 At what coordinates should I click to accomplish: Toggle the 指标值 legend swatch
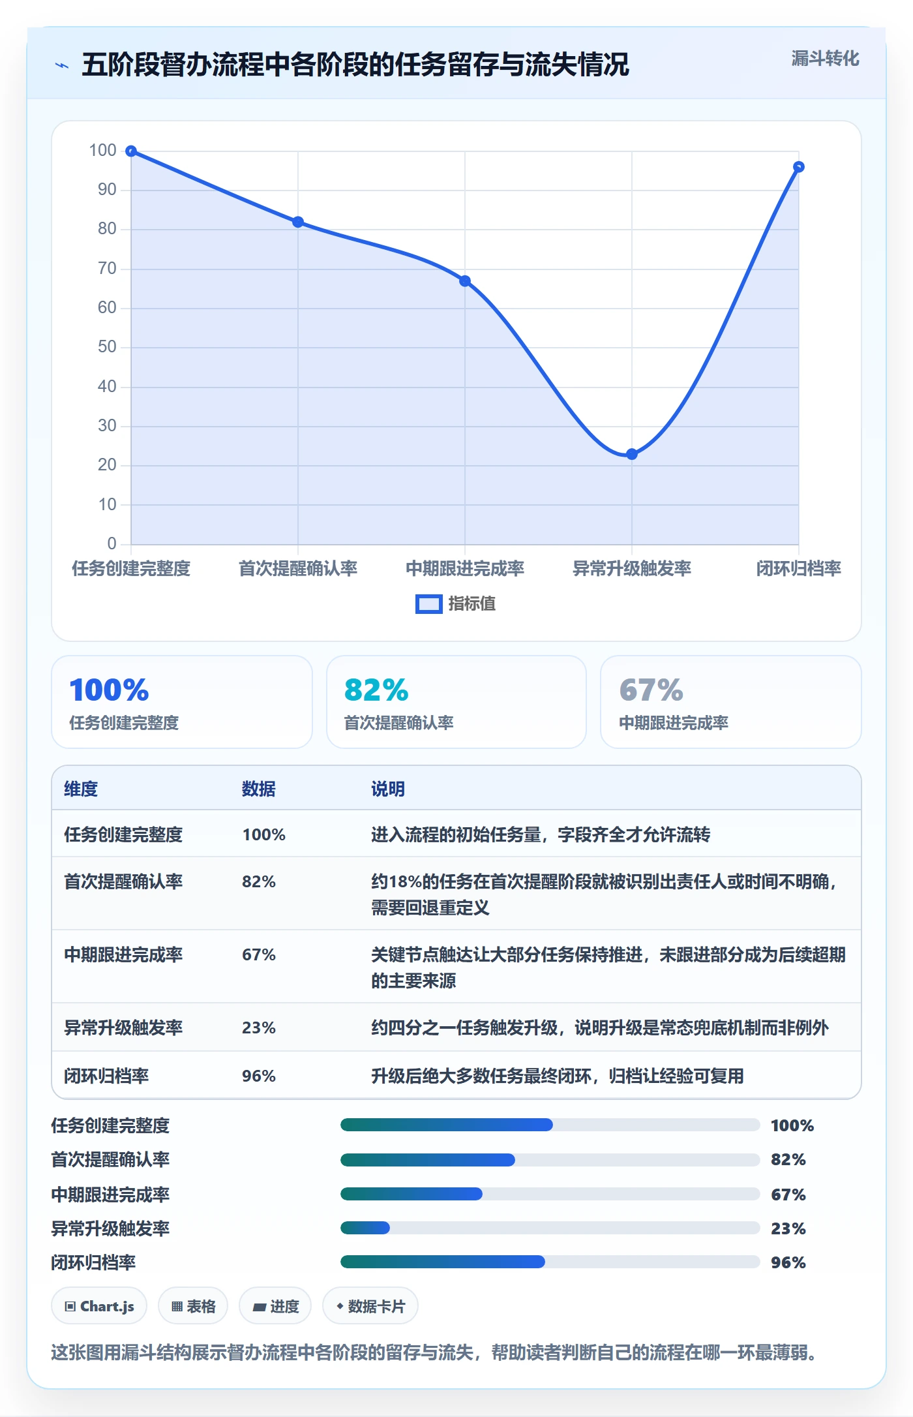pos(428,604)
